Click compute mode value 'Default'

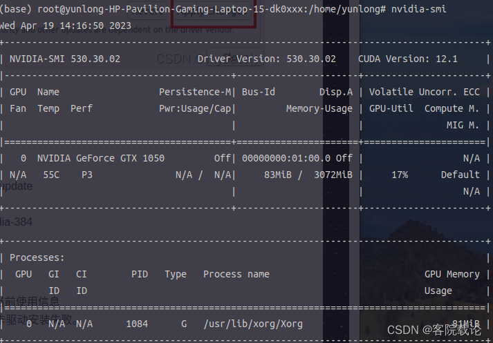tap(461, 175)
